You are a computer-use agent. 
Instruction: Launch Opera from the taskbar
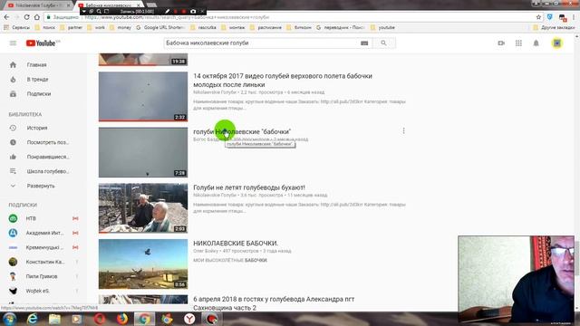100,319
